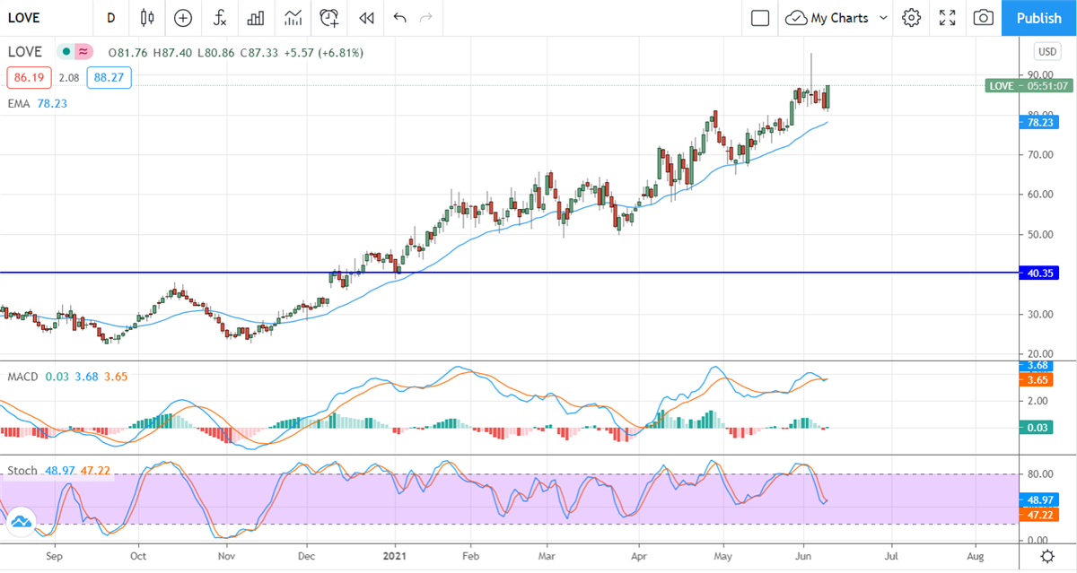Click the Compare or Add Symbol plus icon
The image size is (1077, 573).
click(183, 18)
